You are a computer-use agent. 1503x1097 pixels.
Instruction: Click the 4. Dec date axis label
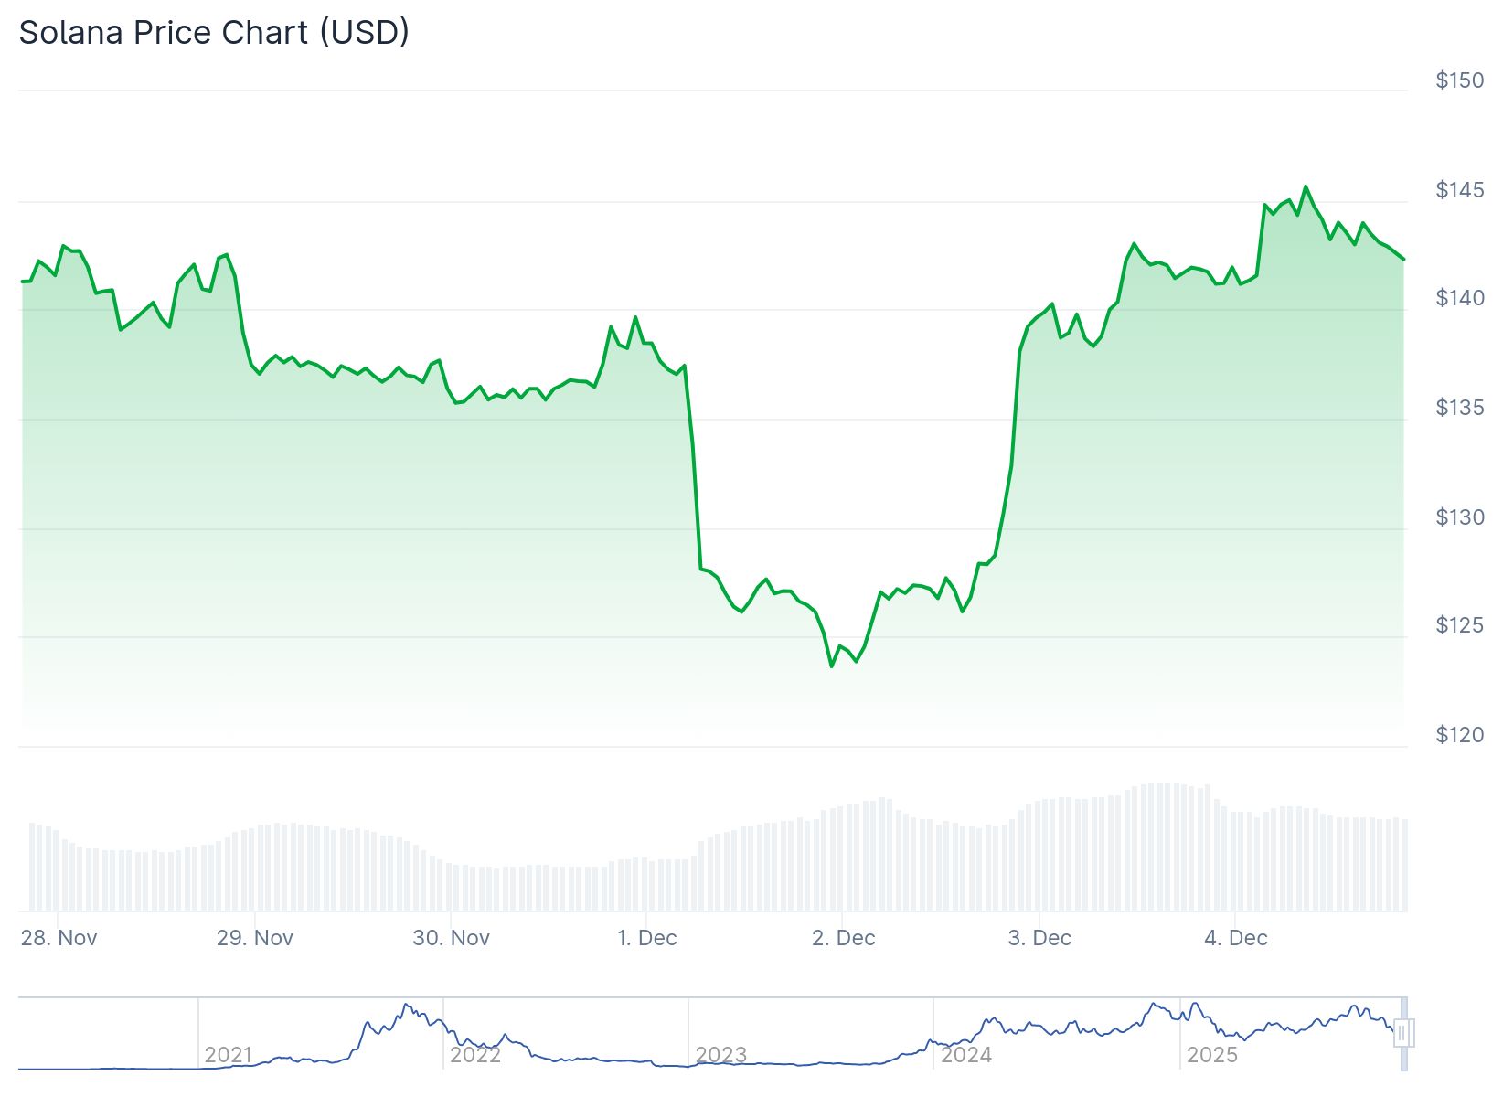[x=1236, y=938]
